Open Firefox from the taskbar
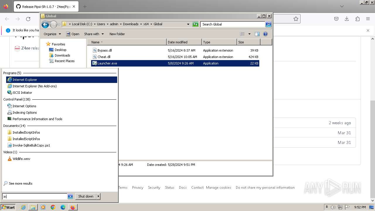Viewport: 375px width, 211px height. [x=73, y=207]
